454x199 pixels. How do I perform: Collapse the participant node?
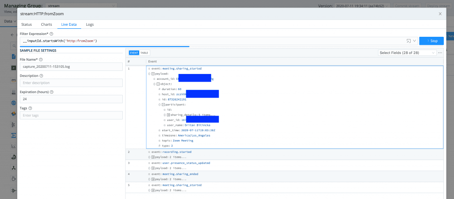[x=163, y=105]
